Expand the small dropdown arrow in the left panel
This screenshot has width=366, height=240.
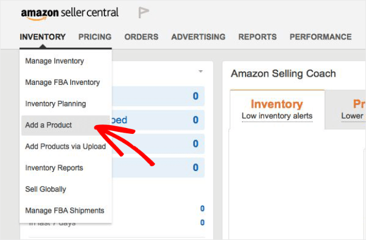(x=201, y=71)
